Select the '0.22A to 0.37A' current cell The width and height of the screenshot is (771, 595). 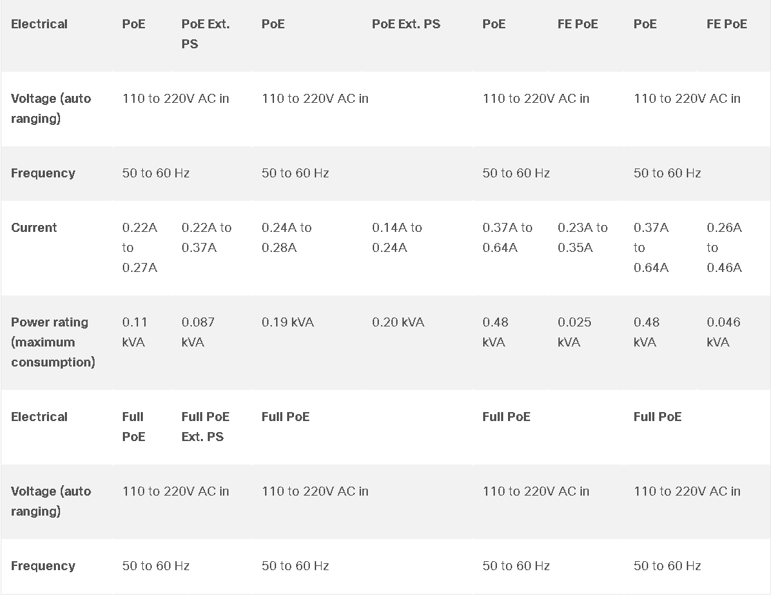(x=206, y=237)
